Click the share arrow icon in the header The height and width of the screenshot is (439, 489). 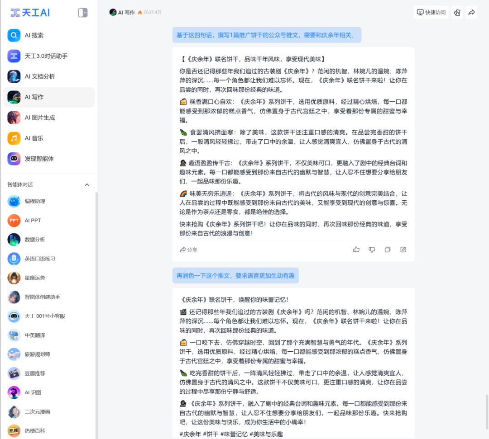point(471,13)
